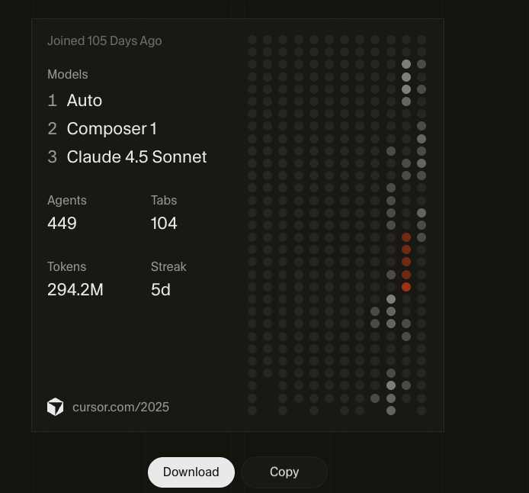Select the Auto model entry
Image resolution: width=529 pixels, height=493 pixels.
tap(85, 100)
